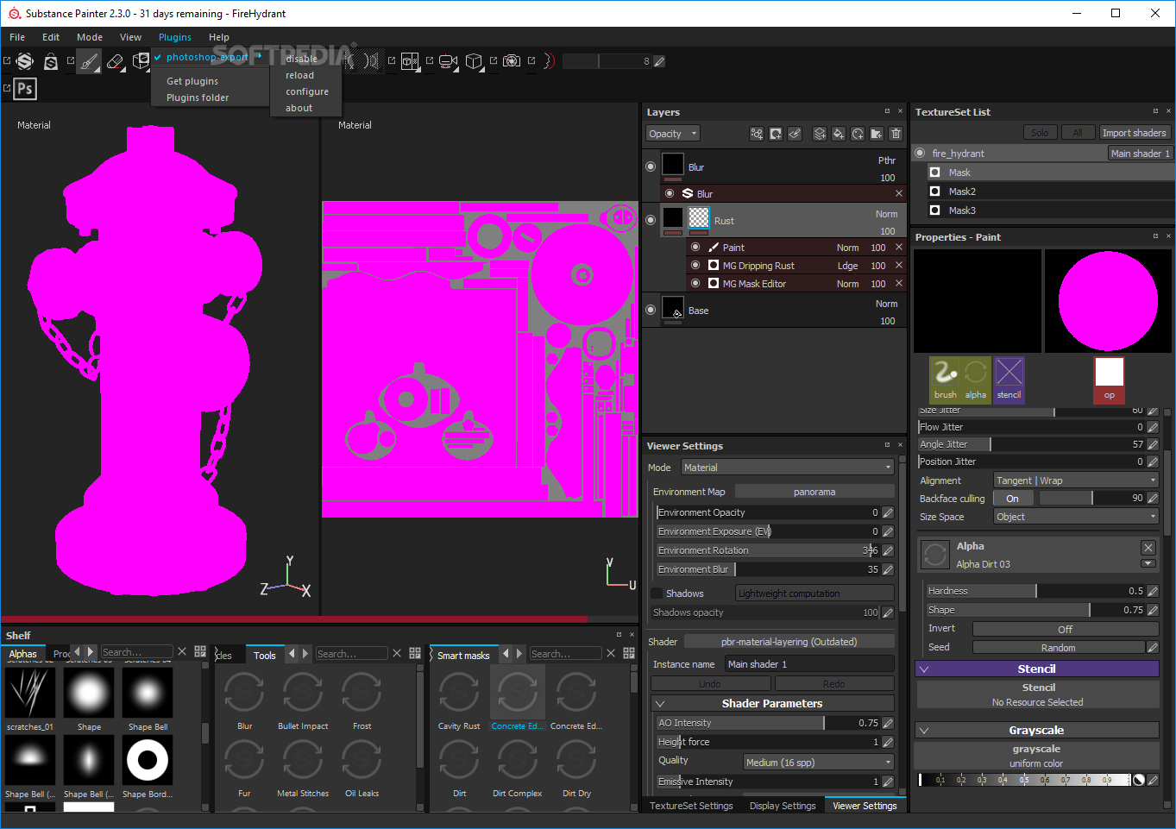Click the Random seed button
1176x829 pixels.
click(x=1059, y=648)
